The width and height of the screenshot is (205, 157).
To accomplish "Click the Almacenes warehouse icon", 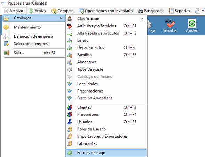I will tap(70, 62).
